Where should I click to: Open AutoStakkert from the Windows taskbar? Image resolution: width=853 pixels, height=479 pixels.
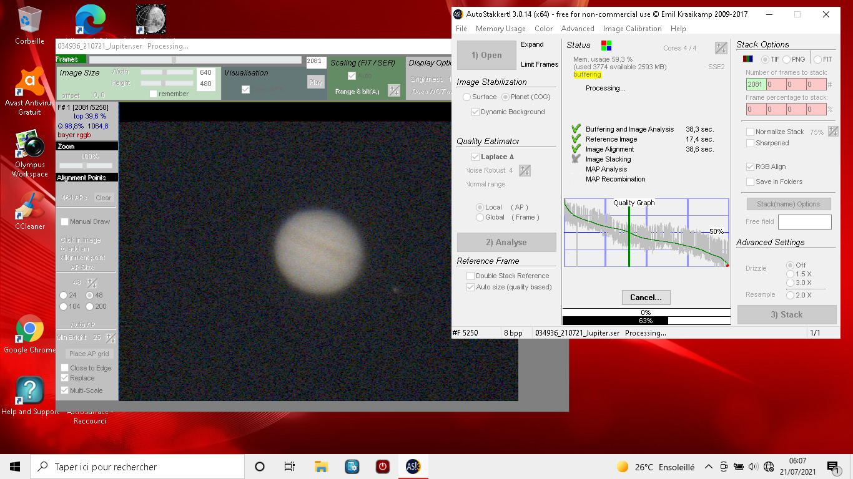(x=413, y=467)
